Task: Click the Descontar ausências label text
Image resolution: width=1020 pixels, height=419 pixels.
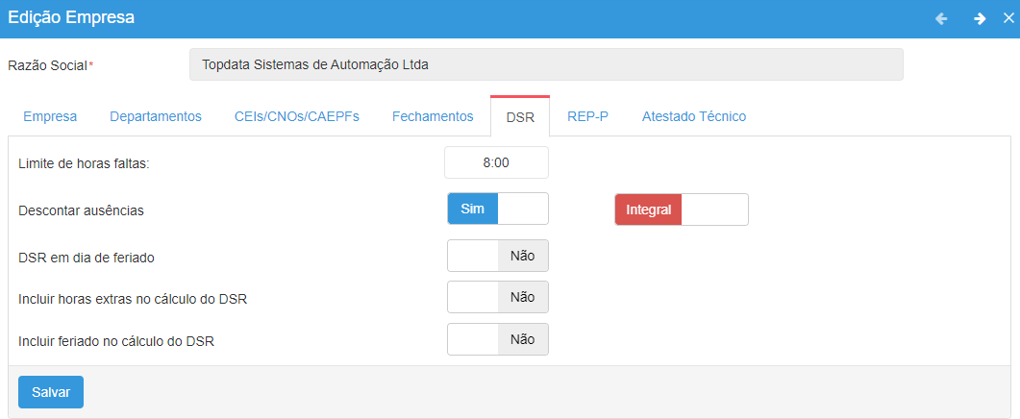Action: coord(81,209)
